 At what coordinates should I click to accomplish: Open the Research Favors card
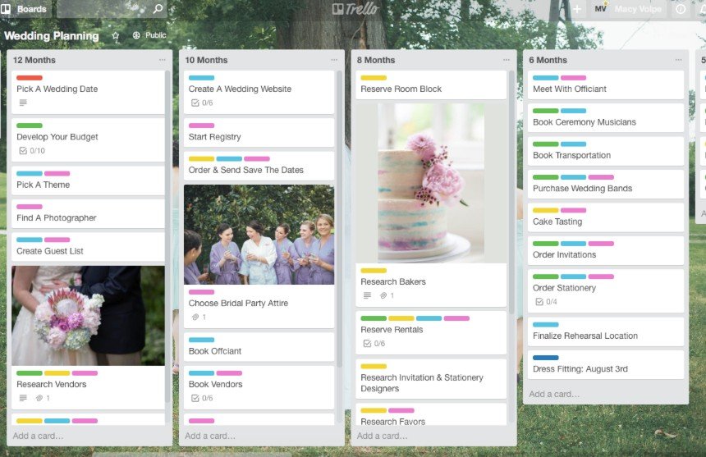[431, 414]
